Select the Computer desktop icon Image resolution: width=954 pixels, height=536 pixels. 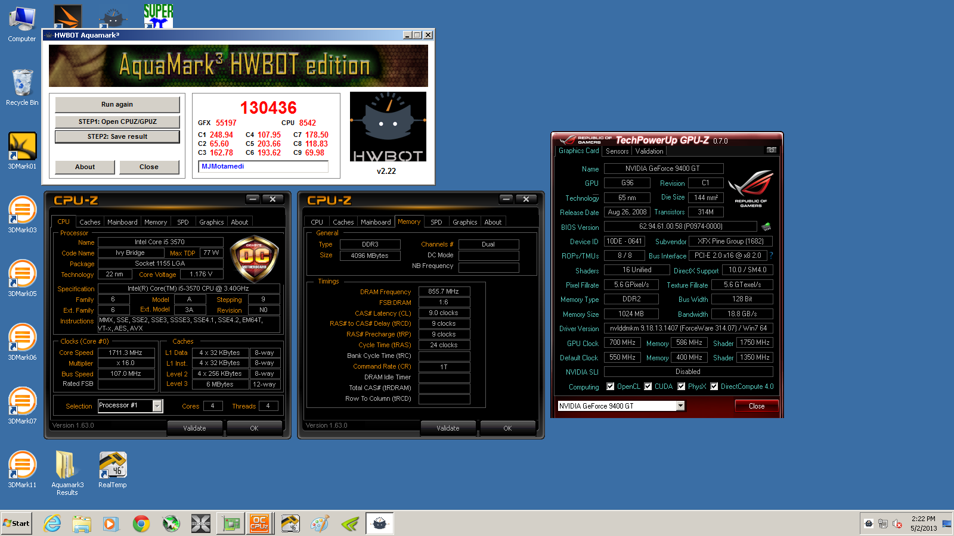point(22,24)
